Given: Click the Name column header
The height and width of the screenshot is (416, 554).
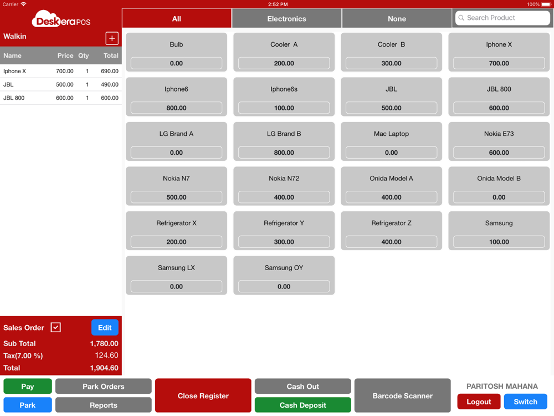Looking at the screenshot, I should pyautogui.click(x=12, y=55).
